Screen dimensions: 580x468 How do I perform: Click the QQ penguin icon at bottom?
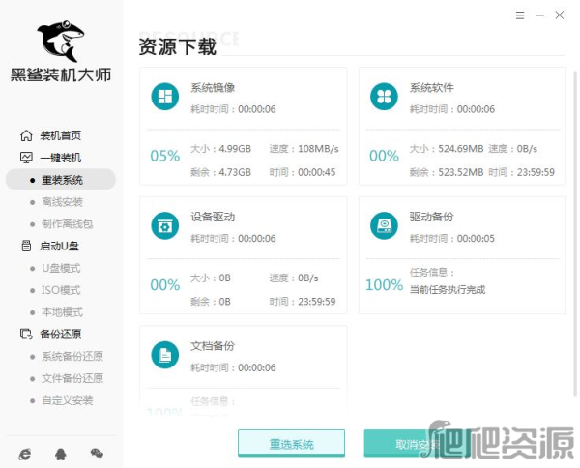[61, 453]
